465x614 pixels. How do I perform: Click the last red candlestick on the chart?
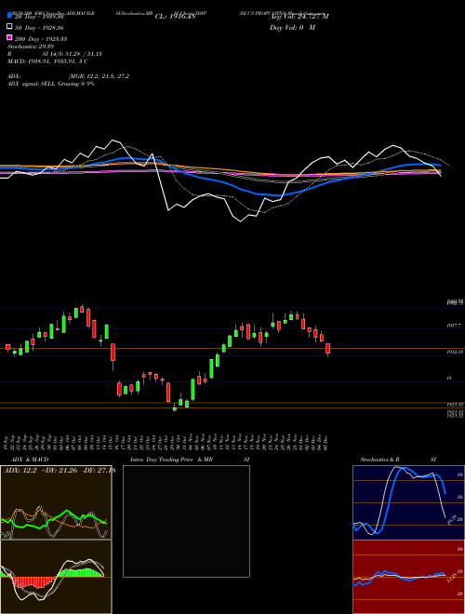(x=328, y=349)
